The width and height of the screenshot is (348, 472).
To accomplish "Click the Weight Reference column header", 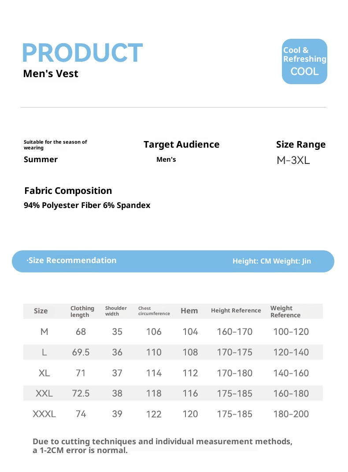I will click(x=285, y=311).
